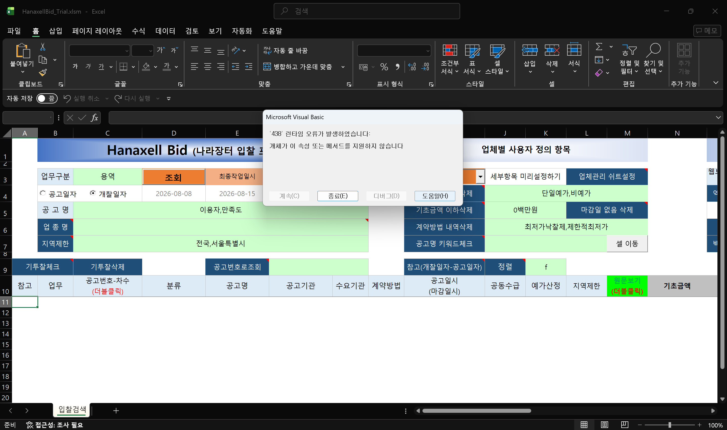Toggle italic formatting icon
Screen dimensions: 727x430
88,67
